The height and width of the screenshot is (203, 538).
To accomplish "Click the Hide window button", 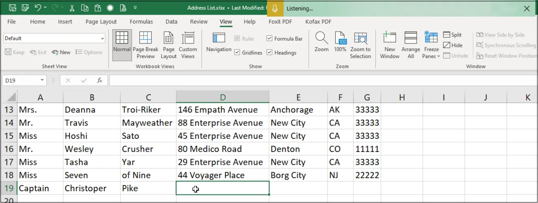I will (453, 45).
